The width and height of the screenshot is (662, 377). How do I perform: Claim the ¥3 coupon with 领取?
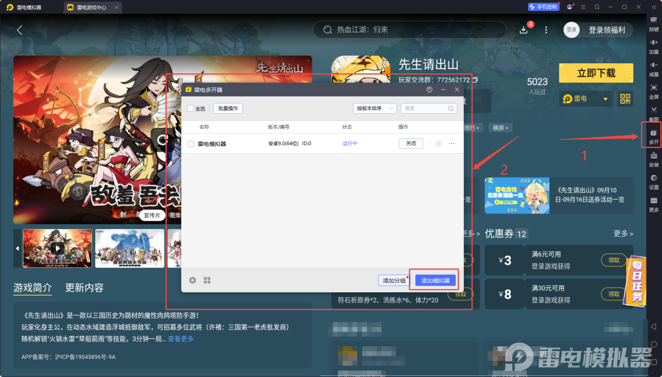(614, 260)
